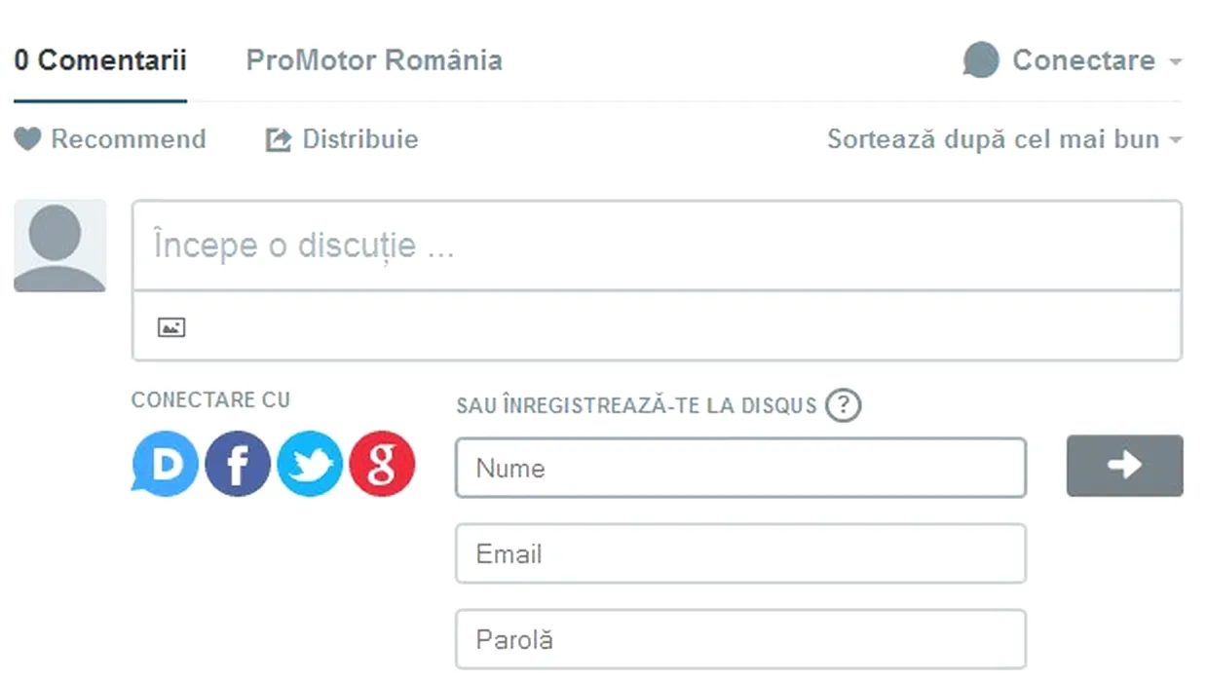Image resolution: width=1207 pixels, height=682 pixels.
Task: Click the Recommend heart icon
Action: pyautogui.click(x=27, y=139)
